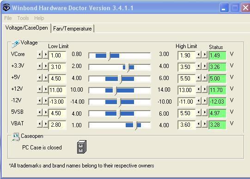Increase the +3.3V high limit
Viewport: 250px width, 179px height.
pos(205,66)
